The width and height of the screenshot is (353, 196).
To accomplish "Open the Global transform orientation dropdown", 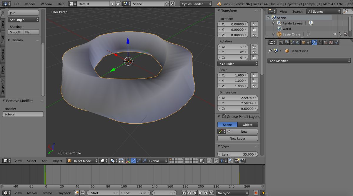I will click(x=158, y=161).
